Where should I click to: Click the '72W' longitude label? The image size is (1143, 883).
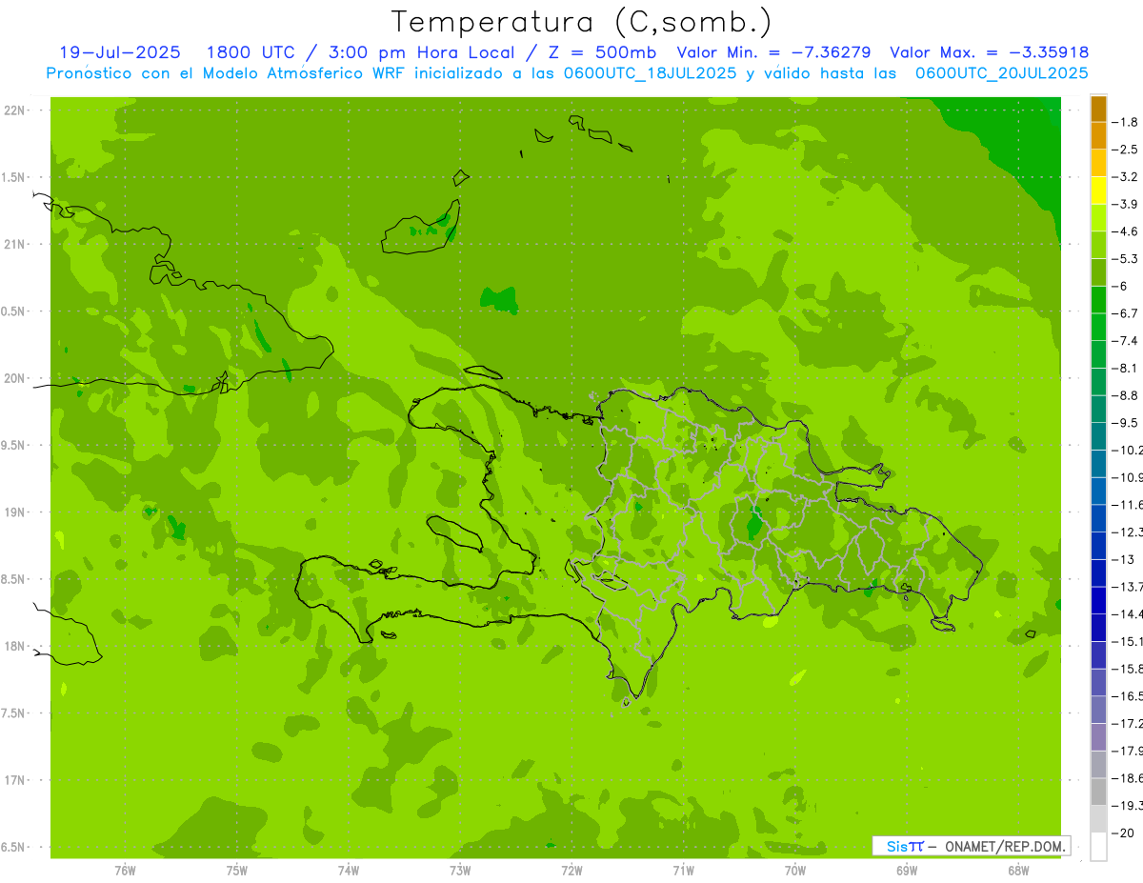(x=571, y=870)
